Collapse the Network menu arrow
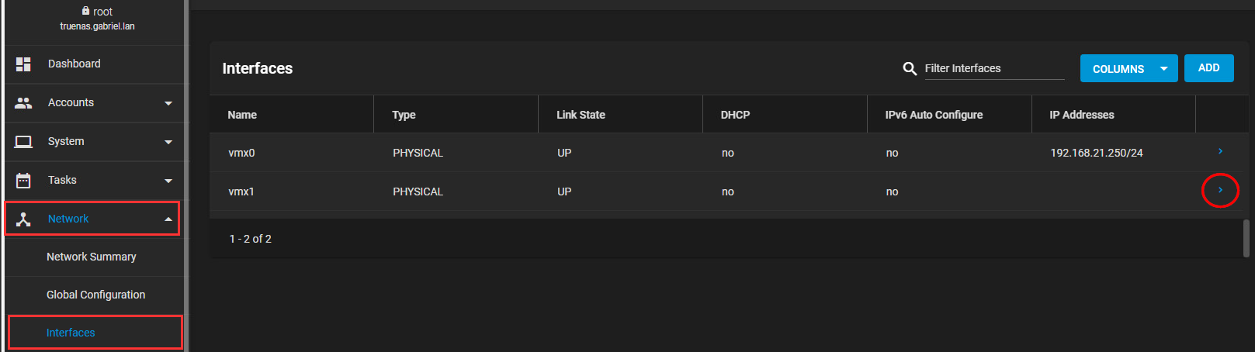 coord(168,219)
